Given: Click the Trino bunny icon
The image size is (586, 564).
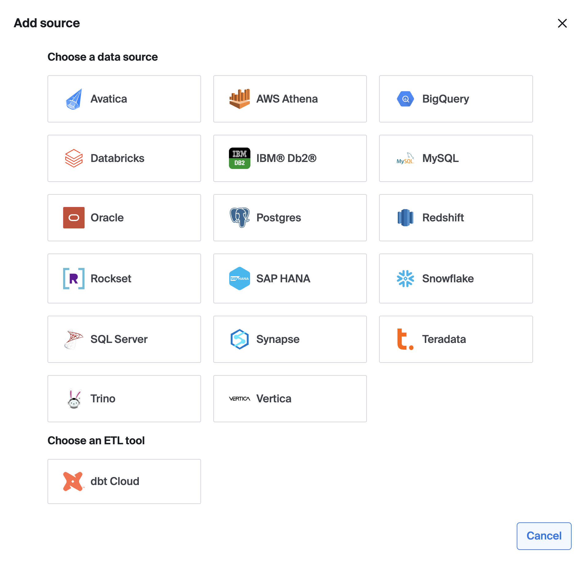Looking at the screenshot, I should 74,399.
